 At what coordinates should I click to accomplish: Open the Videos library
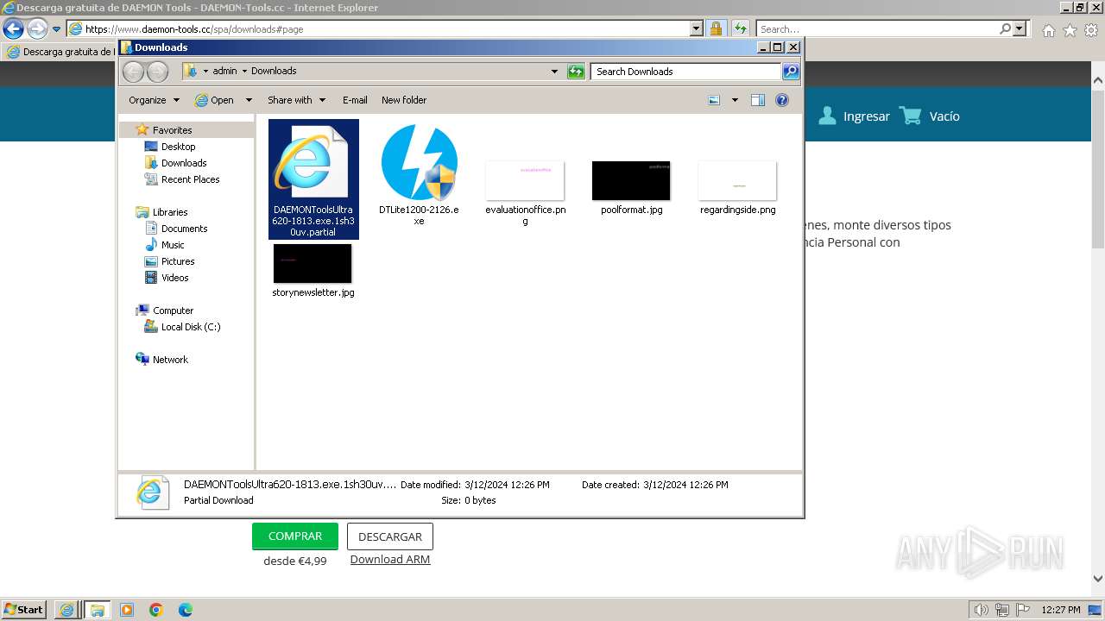(x=174, y=278)
